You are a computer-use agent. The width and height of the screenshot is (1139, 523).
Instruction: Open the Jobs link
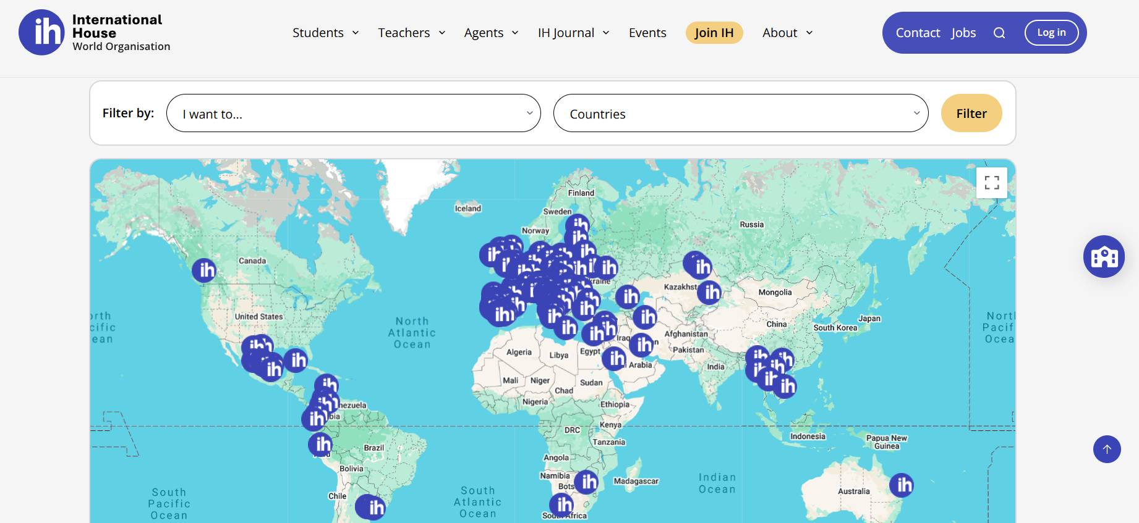[963, 33]
